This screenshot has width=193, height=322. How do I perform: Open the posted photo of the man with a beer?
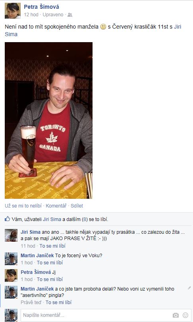[48, 120]
